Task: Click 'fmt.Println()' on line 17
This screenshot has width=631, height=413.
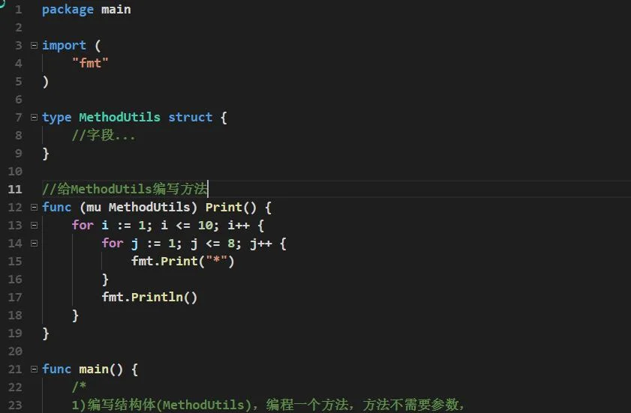Action: coord(149,297)
